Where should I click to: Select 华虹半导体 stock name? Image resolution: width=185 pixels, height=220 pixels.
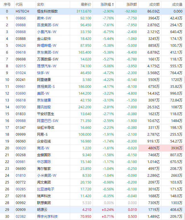[x=46, y=128]
